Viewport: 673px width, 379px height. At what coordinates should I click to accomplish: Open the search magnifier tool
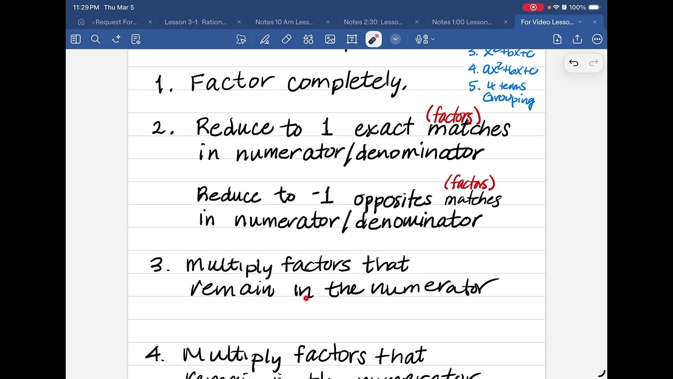point(96,39)
